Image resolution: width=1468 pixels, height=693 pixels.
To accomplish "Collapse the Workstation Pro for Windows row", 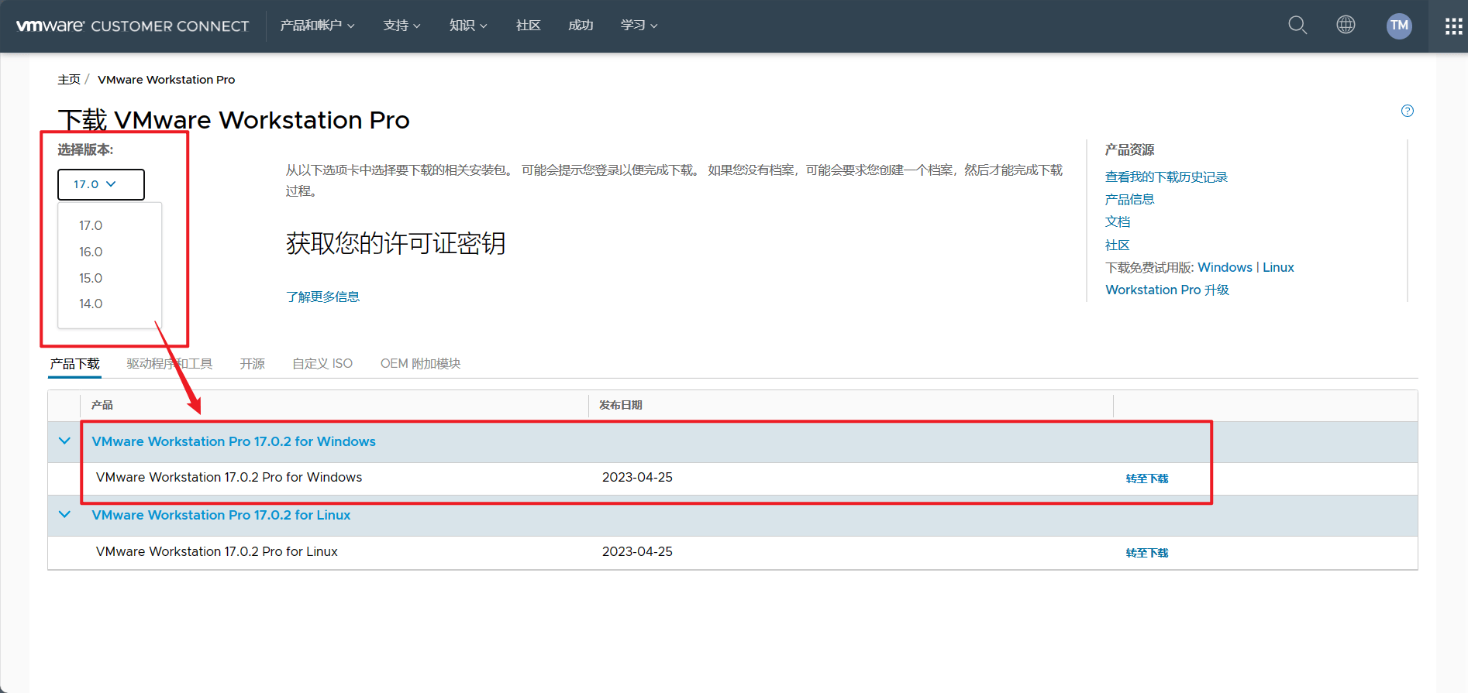I will click(64, 441).
